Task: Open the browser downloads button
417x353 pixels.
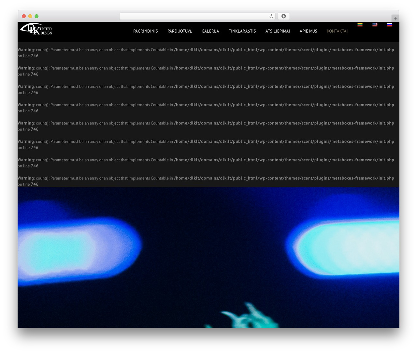Action: click(284, 16)
